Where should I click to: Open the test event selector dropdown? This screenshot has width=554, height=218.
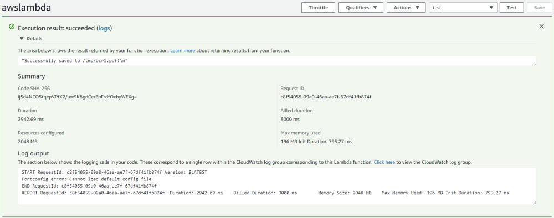click(x=463, y=7)
